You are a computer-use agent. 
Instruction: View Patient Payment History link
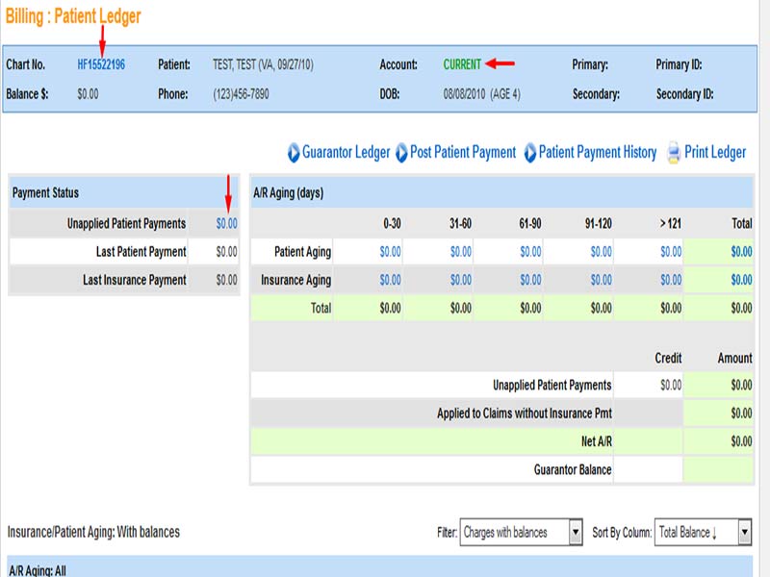tap(598, 153)
